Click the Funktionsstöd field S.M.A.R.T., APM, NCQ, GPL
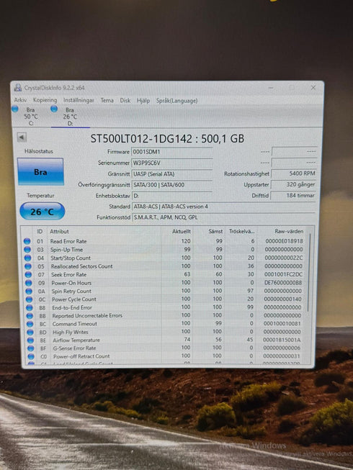Screen dimensions: 353x470 point(224,217)
